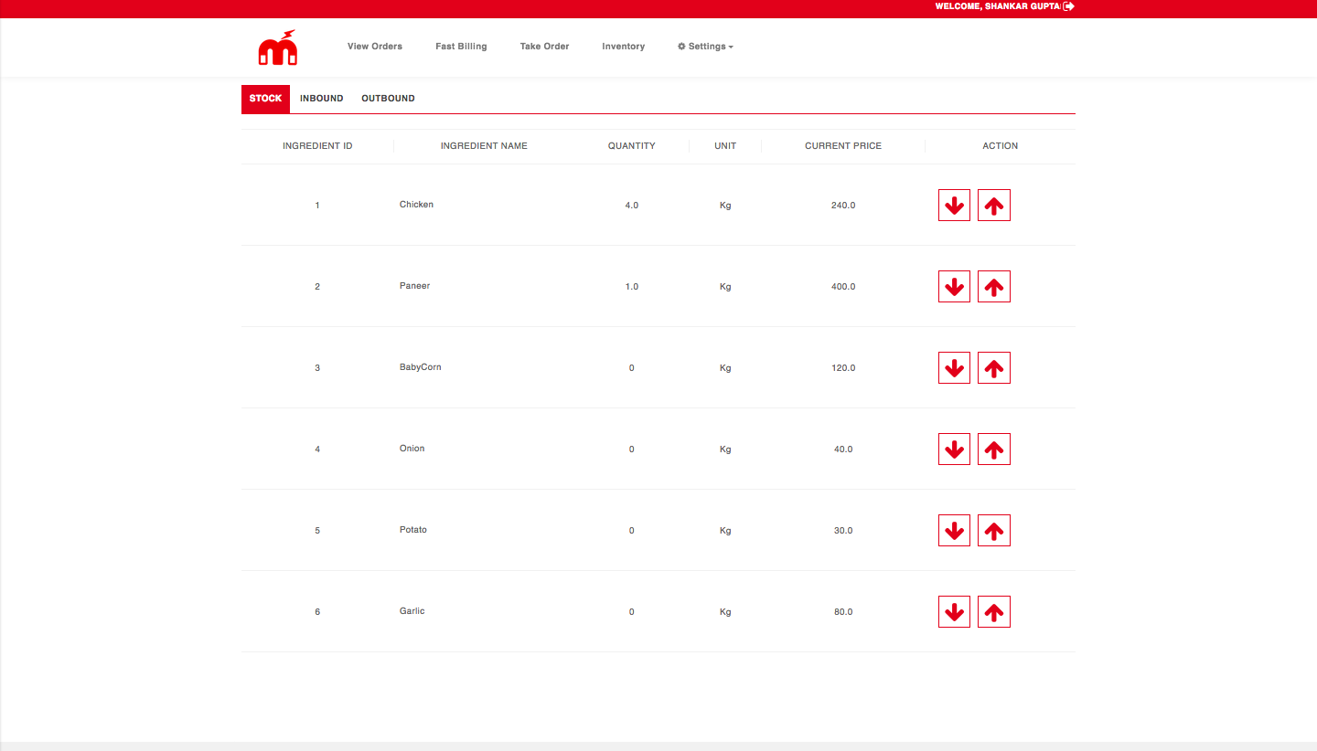Click the ACTION column header
Screen dimensions: 1317x751
pyautogui.click(x=1001, y=146)
